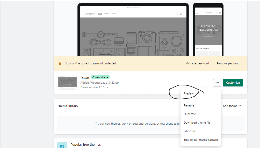Click the Catalog link in desktop preview
The image size is (260, 148).
point(106,14)
